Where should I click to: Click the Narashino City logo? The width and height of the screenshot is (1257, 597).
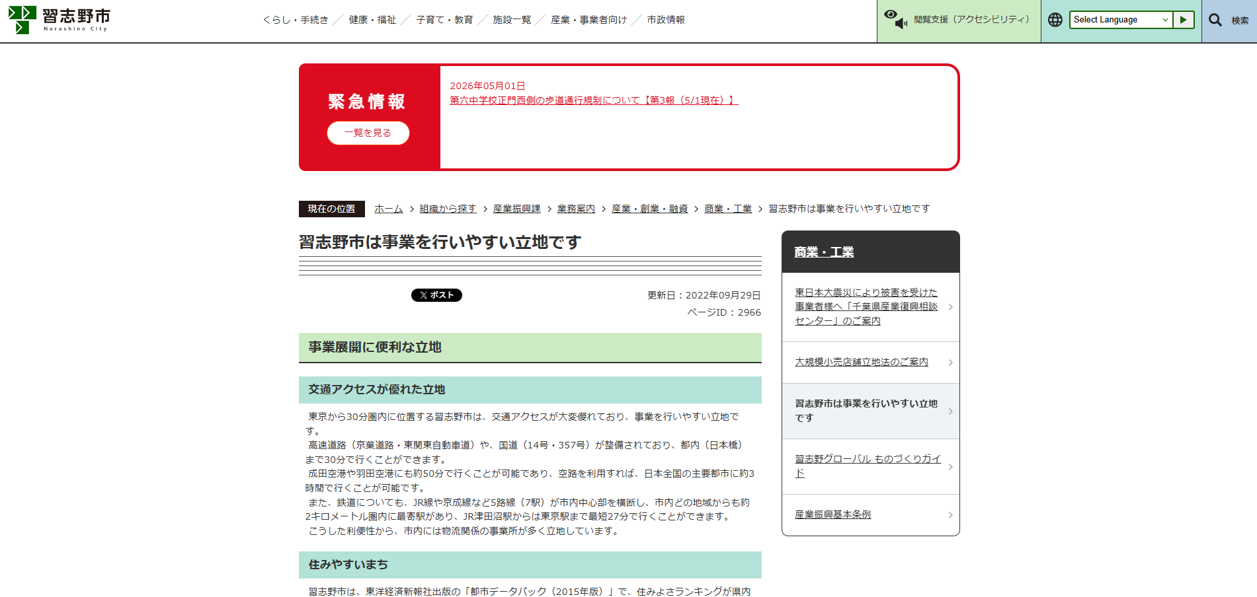(59, 20)
